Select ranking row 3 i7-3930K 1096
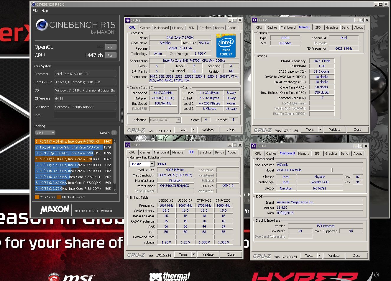The image size is (391, 281). click(73, 153)
